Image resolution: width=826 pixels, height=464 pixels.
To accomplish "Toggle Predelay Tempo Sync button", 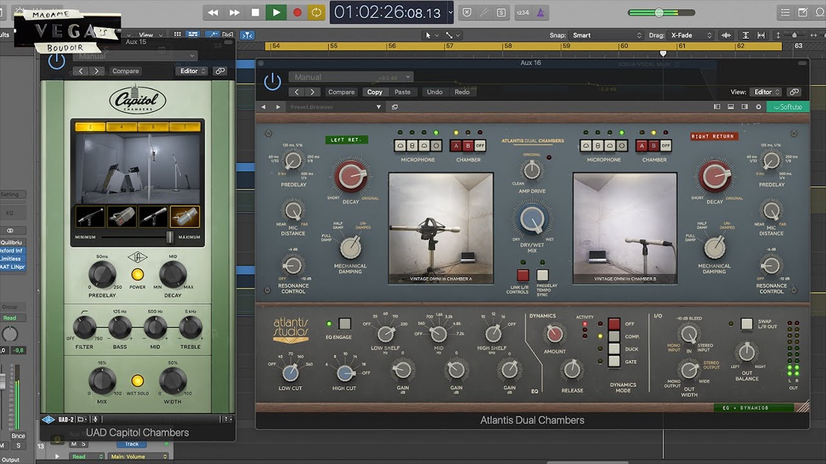I will pyautogui.click(x=543, y=275).
